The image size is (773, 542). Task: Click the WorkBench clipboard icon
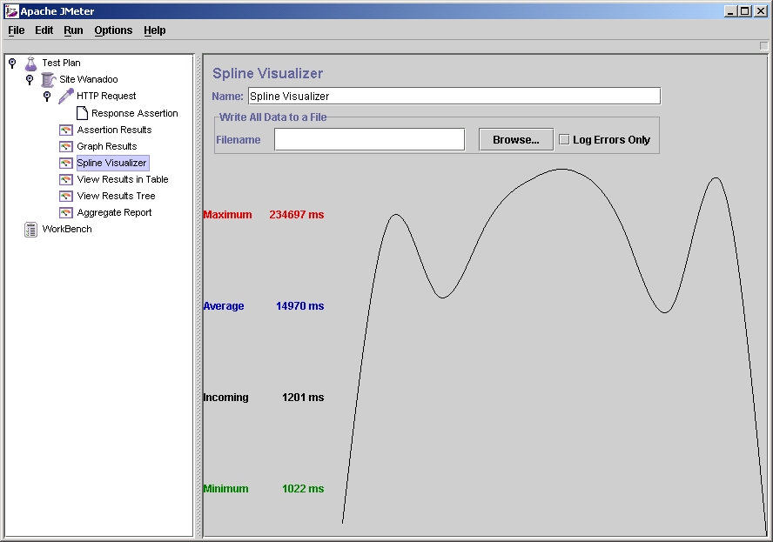pyautogui.click(x=31, y=230)
